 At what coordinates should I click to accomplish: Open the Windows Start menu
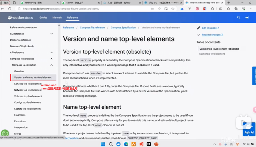pyautogui.click(x=103, y=144)
